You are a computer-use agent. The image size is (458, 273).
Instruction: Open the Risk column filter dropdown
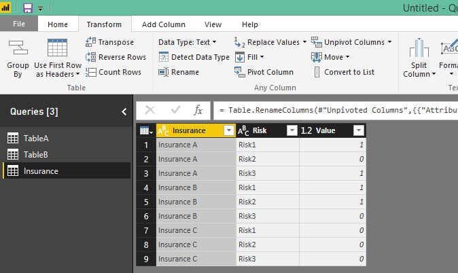pos(292,130)
